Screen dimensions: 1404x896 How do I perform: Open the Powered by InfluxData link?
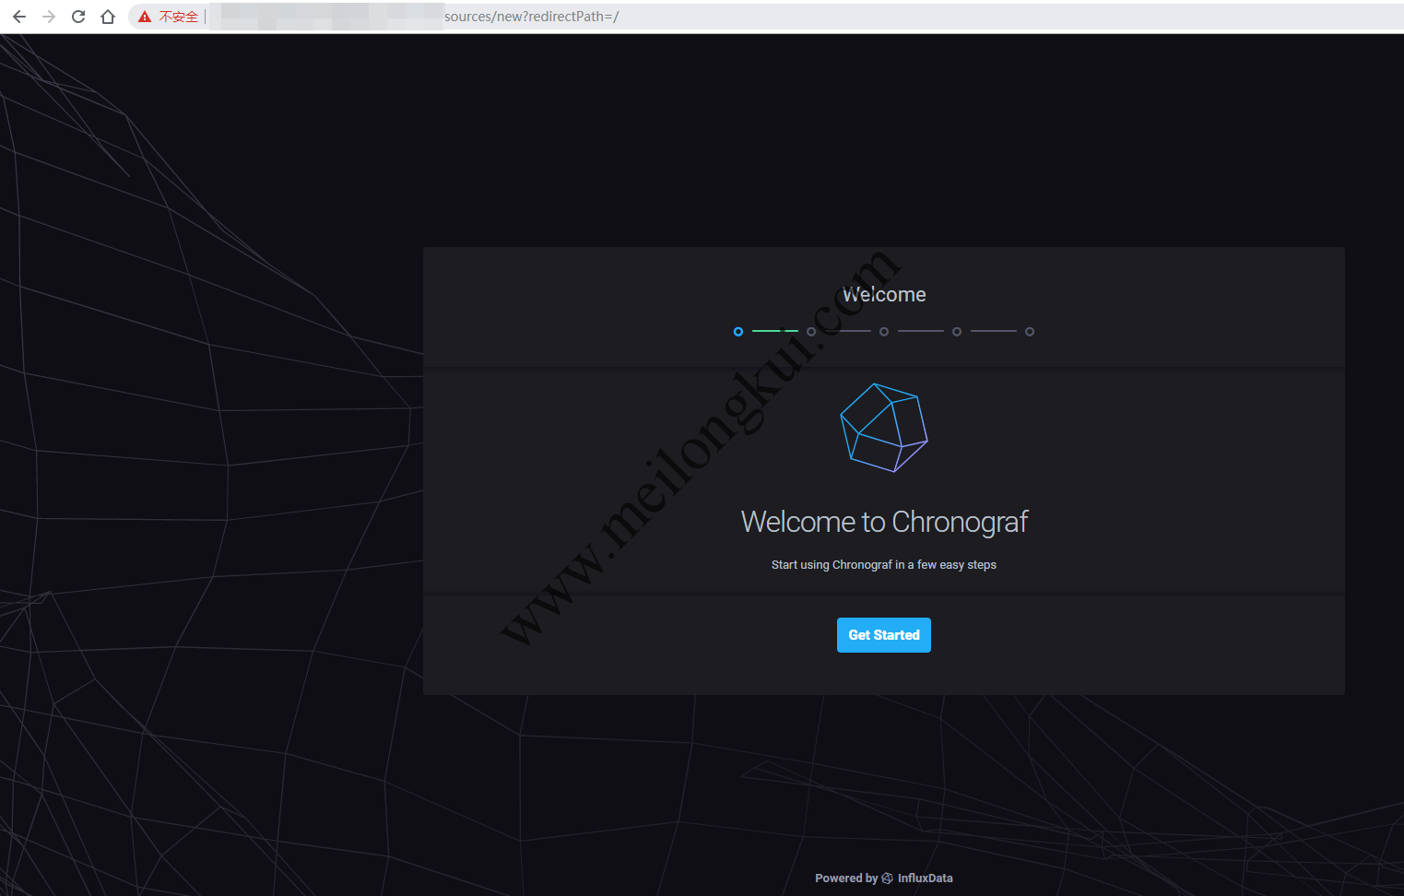[883, 878]
